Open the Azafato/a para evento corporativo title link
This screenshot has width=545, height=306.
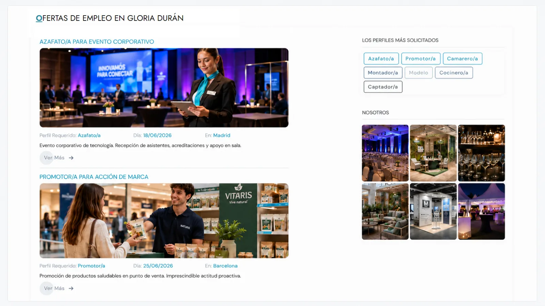point(97,41)
